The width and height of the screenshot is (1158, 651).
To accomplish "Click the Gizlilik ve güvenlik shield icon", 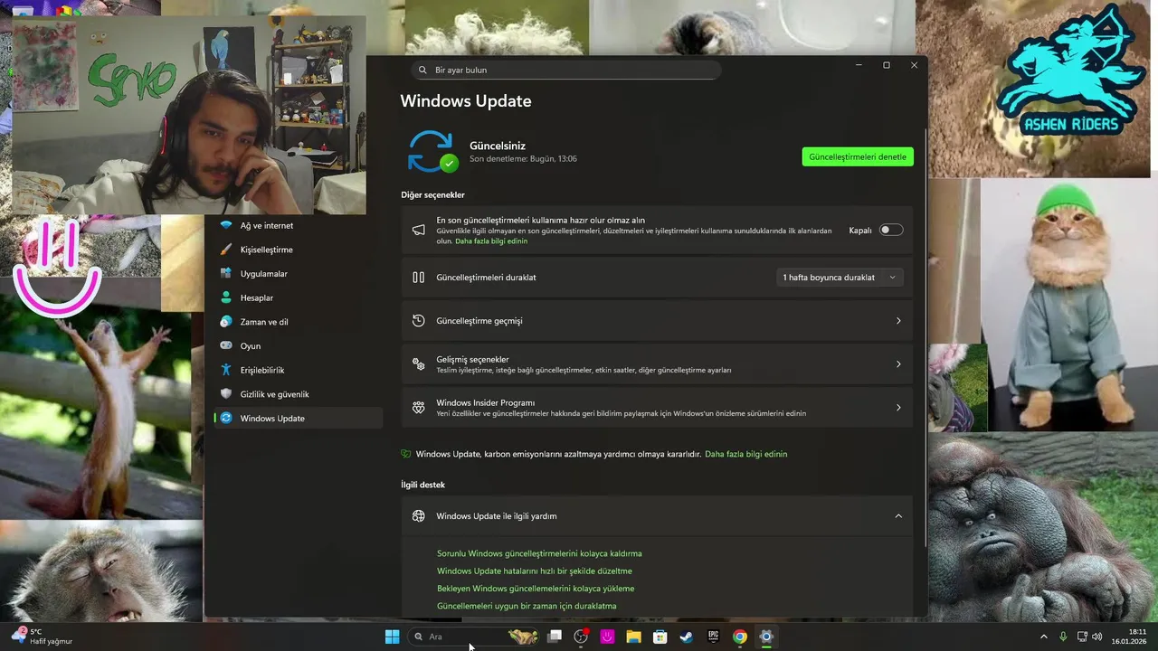I will coord(226,394).
